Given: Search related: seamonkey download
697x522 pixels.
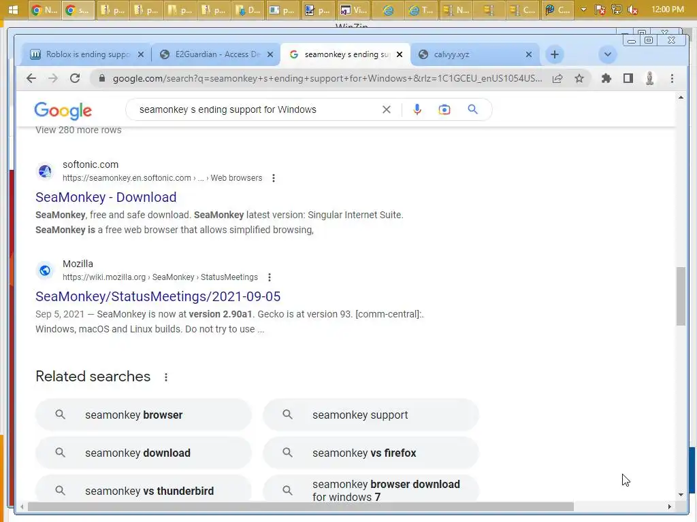Looking at the screenshot, I should (144, 453).
